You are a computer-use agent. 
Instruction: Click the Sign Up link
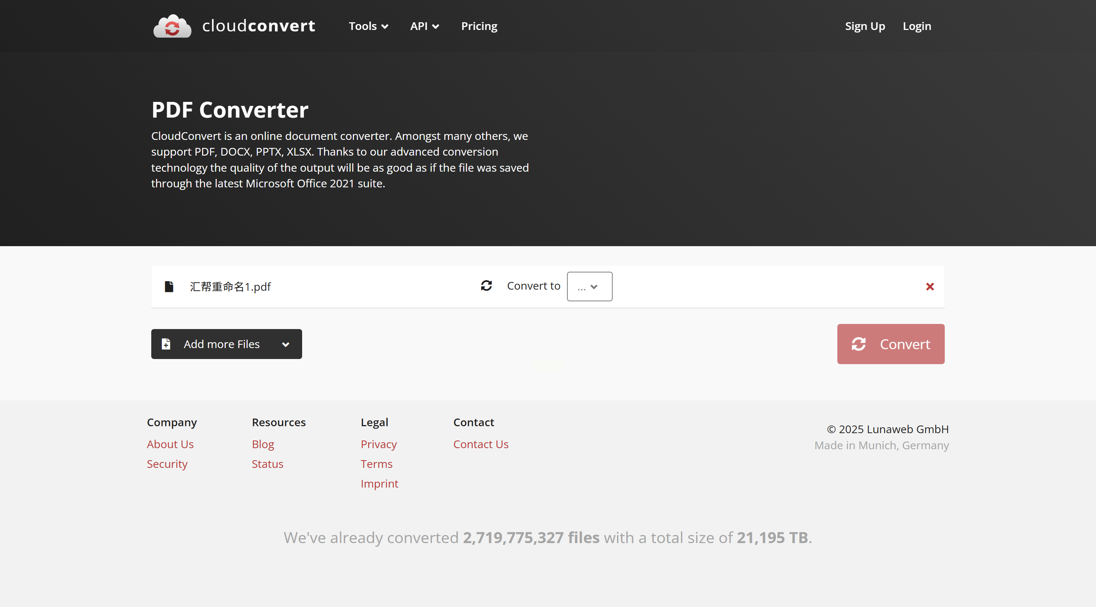pos(864,26)
